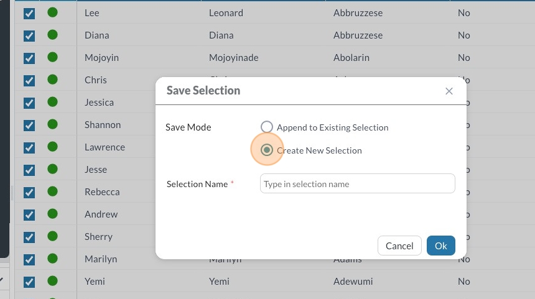Select Create New Selection radio button
This screenshot has width=535, height=299.
tap(267, 150)
